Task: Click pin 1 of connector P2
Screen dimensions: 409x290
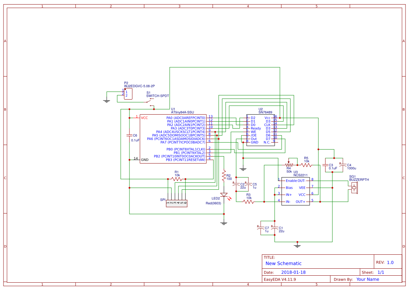Action: tap(127, 92)
